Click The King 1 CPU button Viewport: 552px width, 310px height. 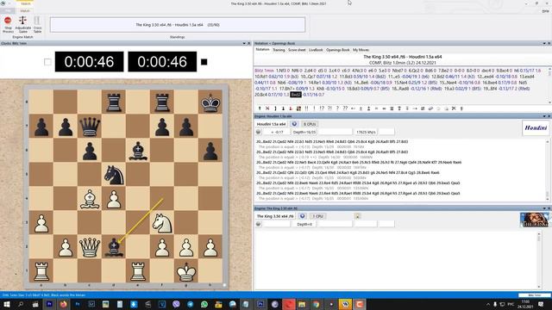(317, 216)
